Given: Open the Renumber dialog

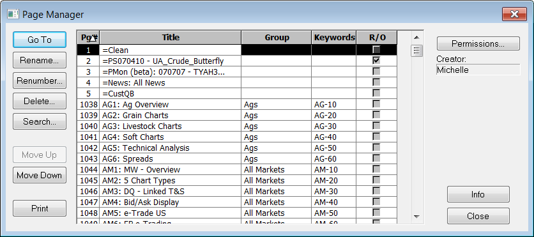Looking at the screenshot, I should 40,81.
